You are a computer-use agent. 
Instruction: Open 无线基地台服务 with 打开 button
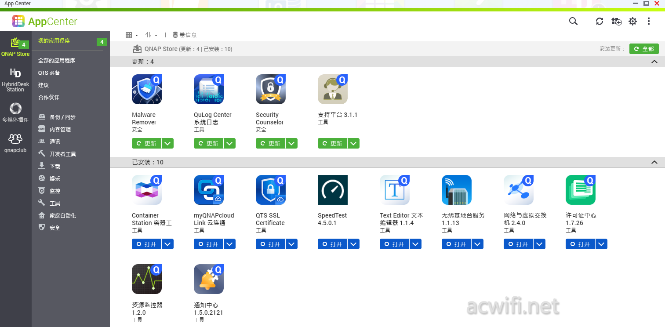pyautogui.click(x=457, y=244)
